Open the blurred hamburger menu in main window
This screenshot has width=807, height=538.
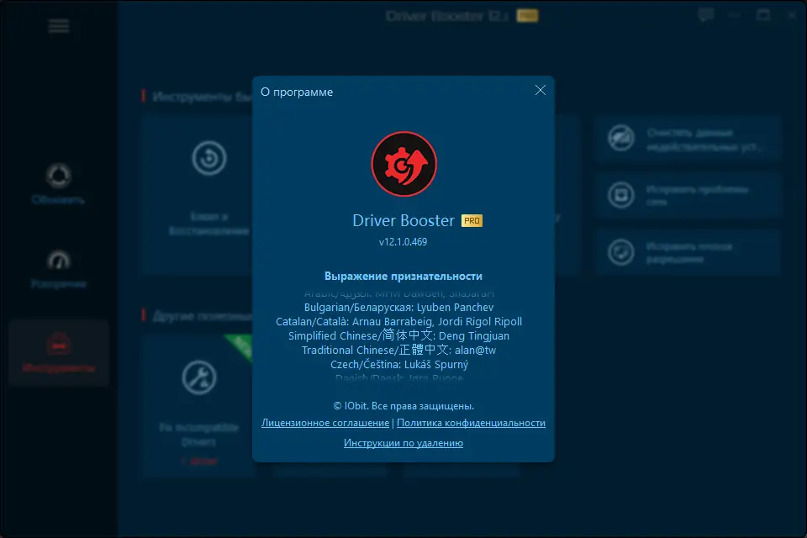point(59,26)
